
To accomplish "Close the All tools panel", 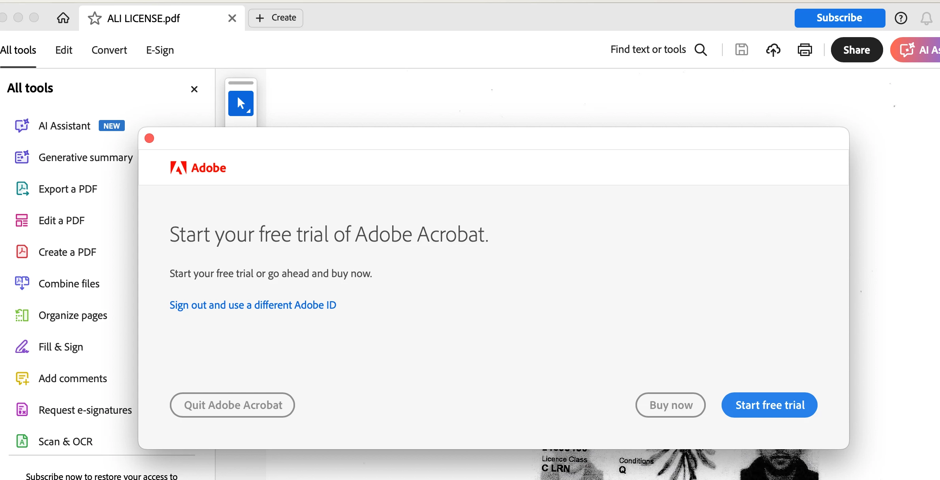I will pyautogui.click(x=194, y=89).
